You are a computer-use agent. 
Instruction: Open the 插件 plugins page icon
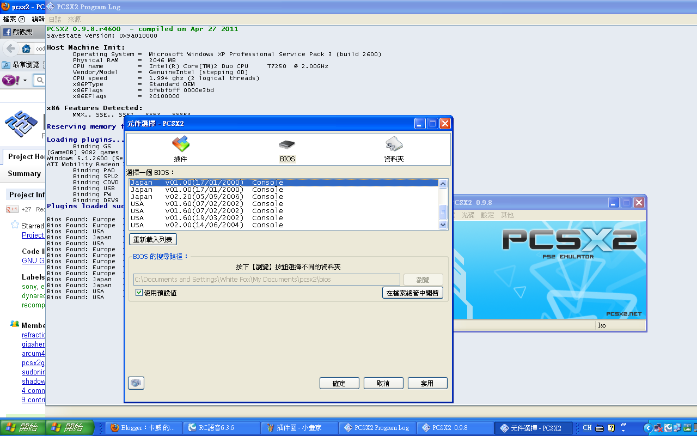180,144
